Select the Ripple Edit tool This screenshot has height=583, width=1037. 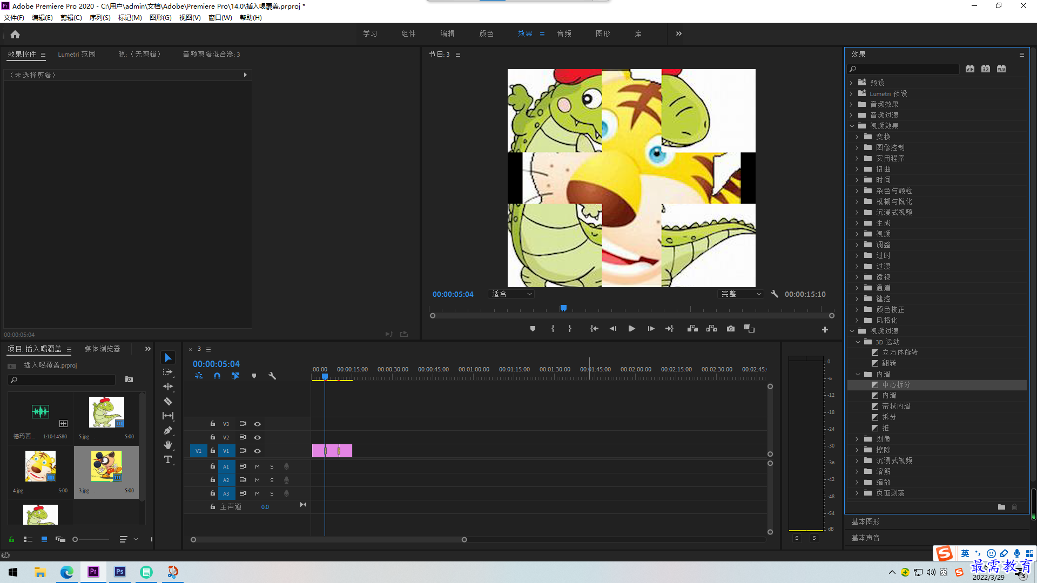coord(168,387)
